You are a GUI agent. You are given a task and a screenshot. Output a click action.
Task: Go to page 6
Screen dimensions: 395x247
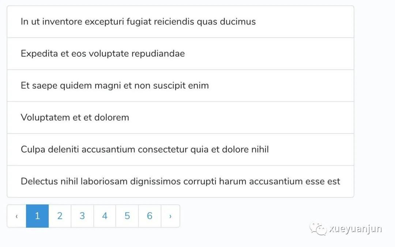pyautogui.click(x=150, y=216)
